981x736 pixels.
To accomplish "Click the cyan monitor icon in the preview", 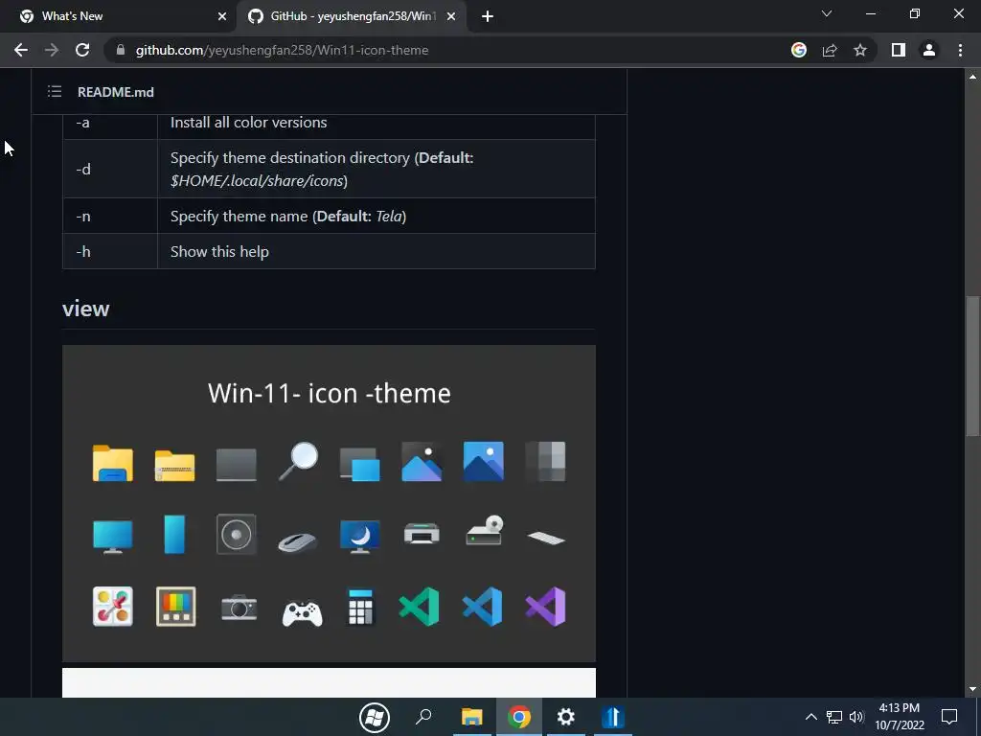I will tap(113, 537).
